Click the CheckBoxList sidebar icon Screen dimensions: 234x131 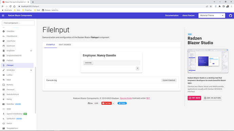pyautogui.click(x=4, y=36)
